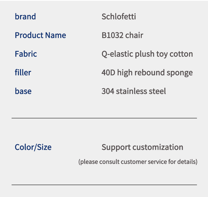This screenshot has height=197, width=208.
Task: Select the "Fabric" label
Action: coord(26,54)
